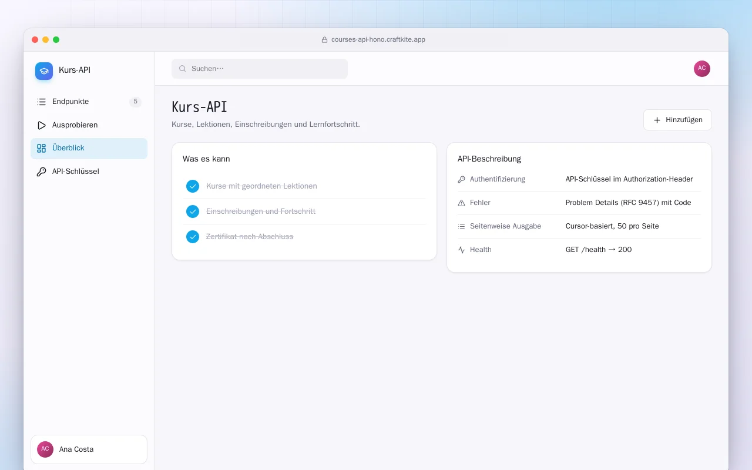Click the Kurs-API graduation cap logo

(x=44, y=71)
